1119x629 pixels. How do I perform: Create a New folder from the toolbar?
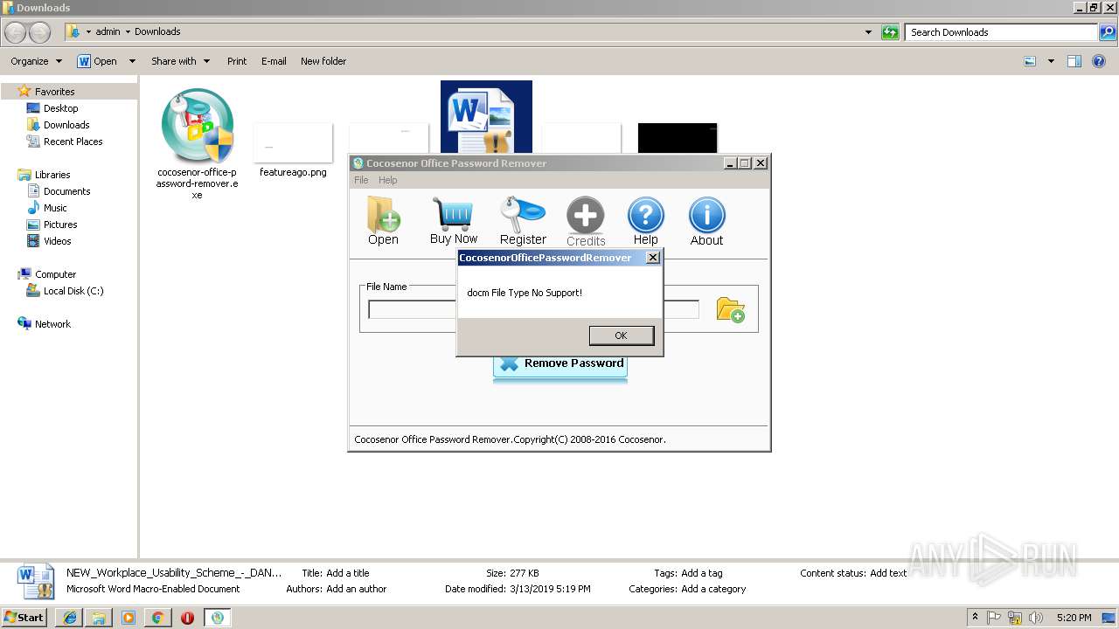323,61
